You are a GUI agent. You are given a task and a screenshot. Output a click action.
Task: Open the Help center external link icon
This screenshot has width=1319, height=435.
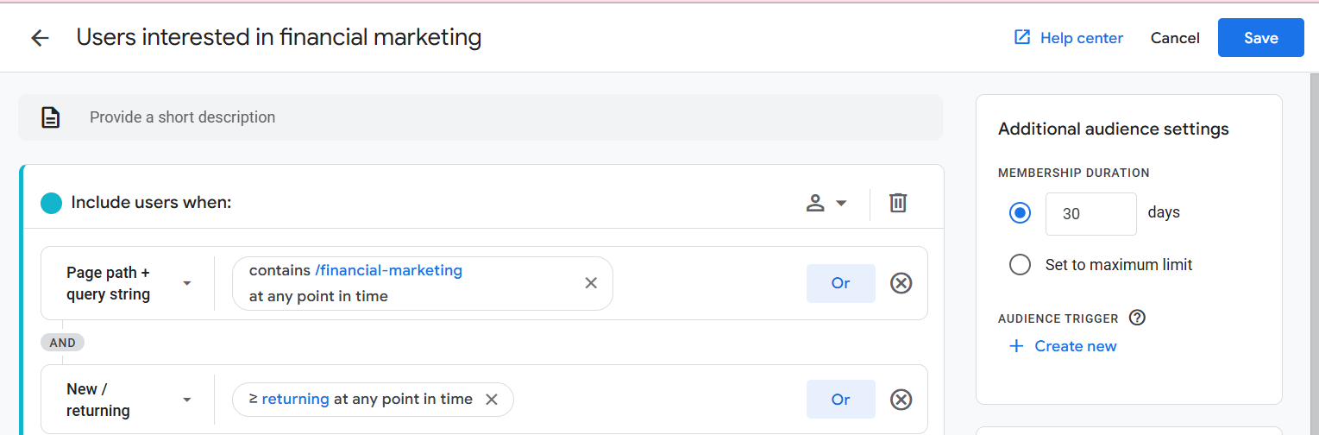1022,38
